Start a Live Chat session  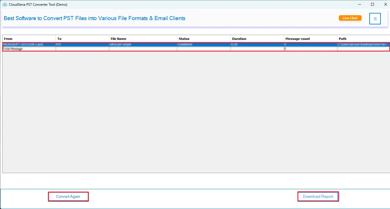(x=350, y=18)
